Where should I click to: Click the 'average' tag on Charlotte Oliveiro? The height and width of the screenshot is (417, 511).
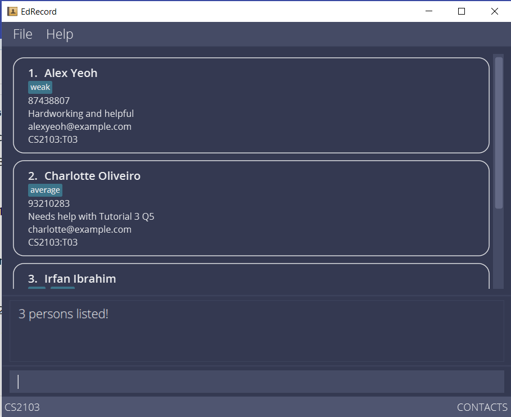click(x=45, y=191)
